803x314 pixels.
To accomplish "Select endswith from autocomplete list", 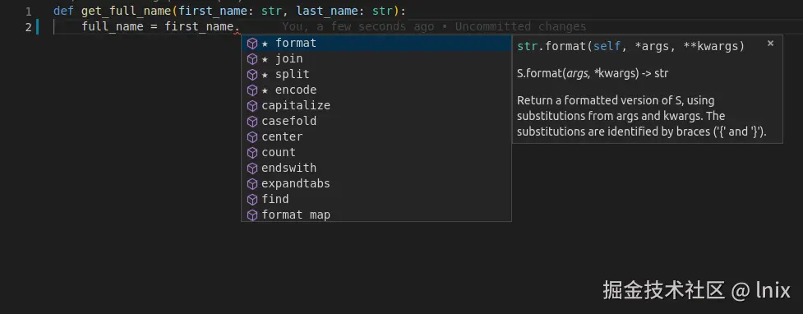I will coord(376,168).
